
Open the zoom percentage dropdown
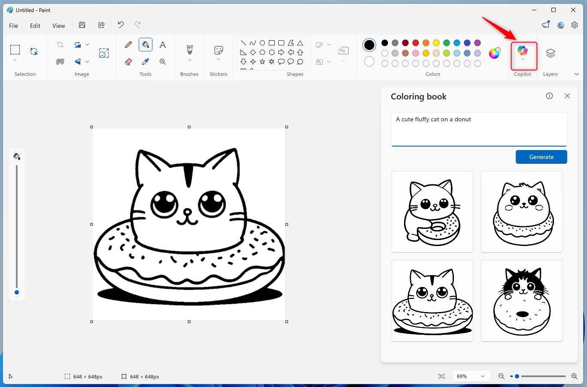tap(471, 376)
